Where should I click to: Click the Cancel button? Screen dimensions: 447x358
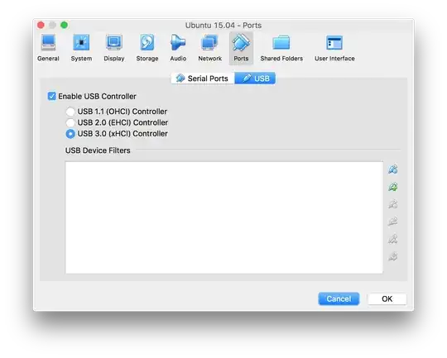coord(339,298)
